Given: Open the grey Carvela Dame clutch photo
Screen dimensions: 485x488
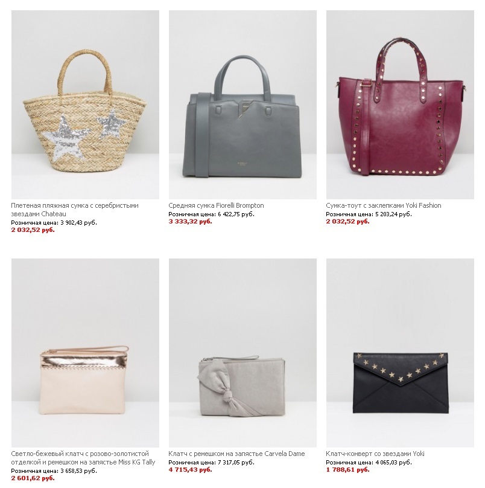Looking at the screenshot, I should (x=242, y=353).
